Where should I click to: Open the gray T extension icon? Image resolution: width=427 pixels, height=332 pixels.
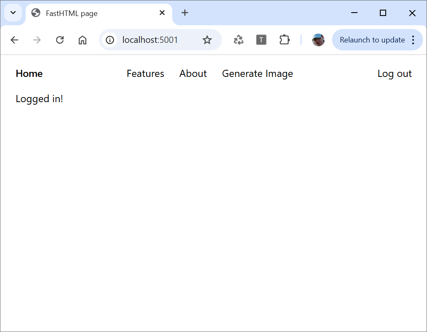click(x=261, y=40)
